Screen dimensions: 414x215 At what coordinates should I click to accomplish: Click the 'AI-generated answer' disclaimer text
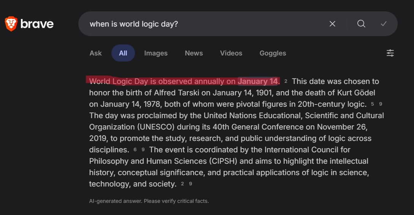click(x=149, y=201)
